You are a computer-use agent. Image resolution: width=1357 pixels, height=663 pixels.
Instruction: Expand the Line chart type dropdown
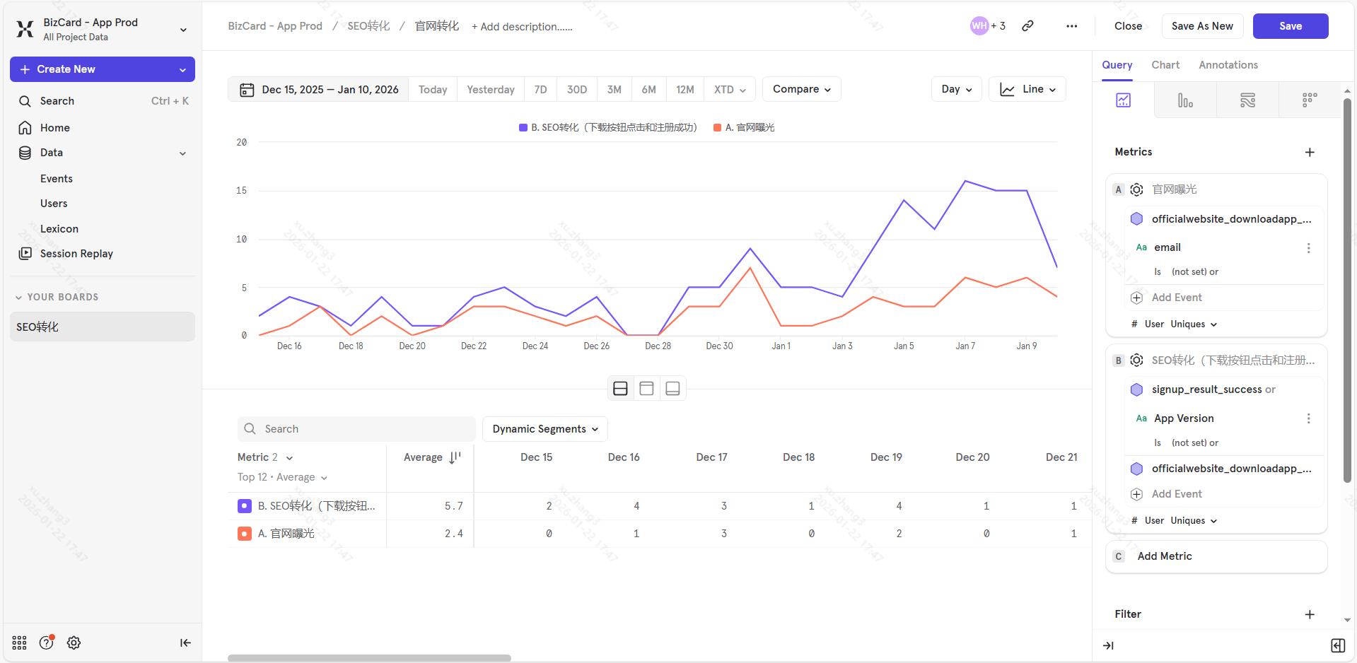(x=1027, y=89)
